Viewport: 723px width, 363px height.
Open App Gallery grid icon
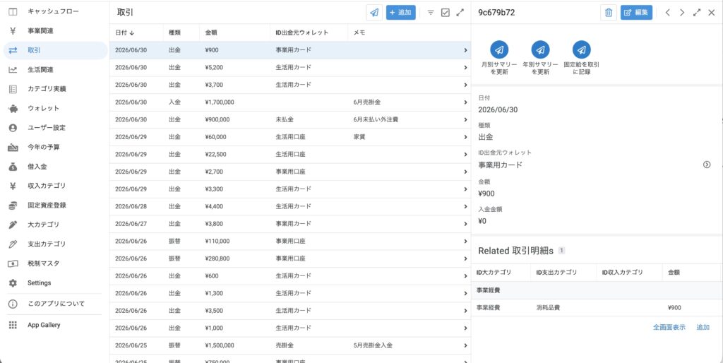(13, 325)
